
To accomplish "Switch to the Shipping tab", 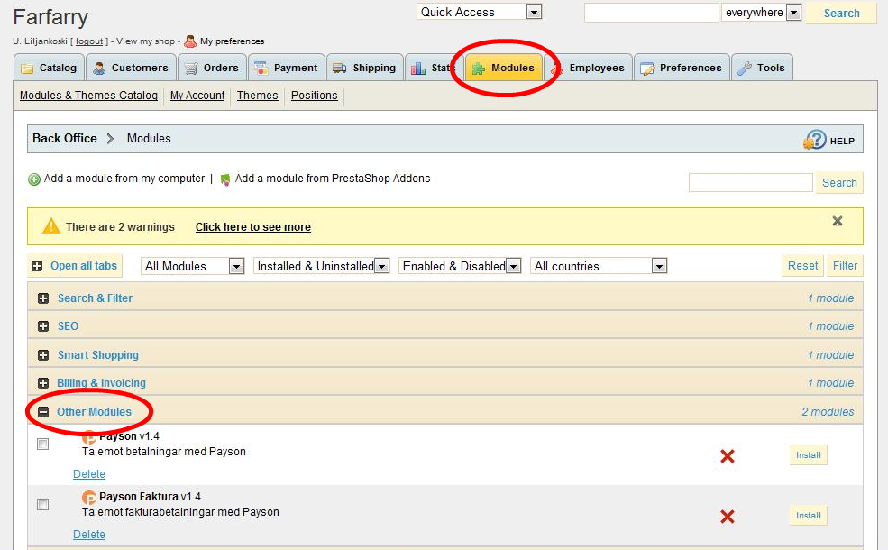I will point(365,68).
